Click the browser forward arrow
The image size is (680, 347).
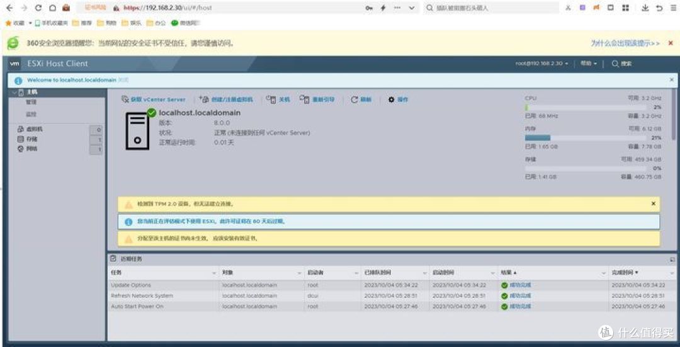coord(24,8)
